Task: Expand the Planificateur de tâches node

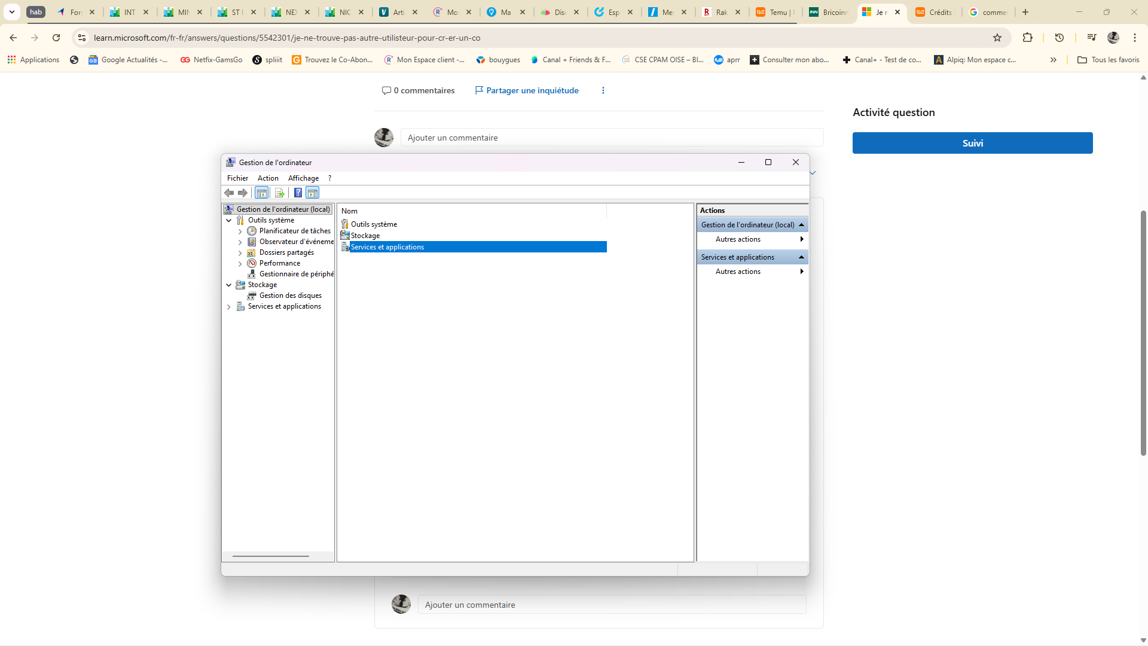Action: pos(240,231)
